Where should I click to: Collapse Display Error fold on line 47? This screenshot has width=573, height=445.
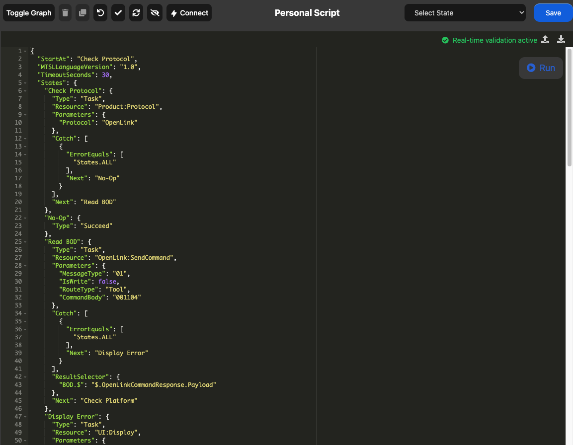25,417
